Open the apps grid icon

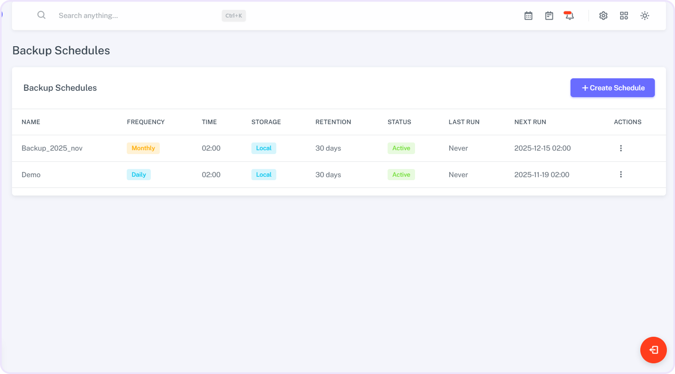pyautogui.click(x=624, y=16)
